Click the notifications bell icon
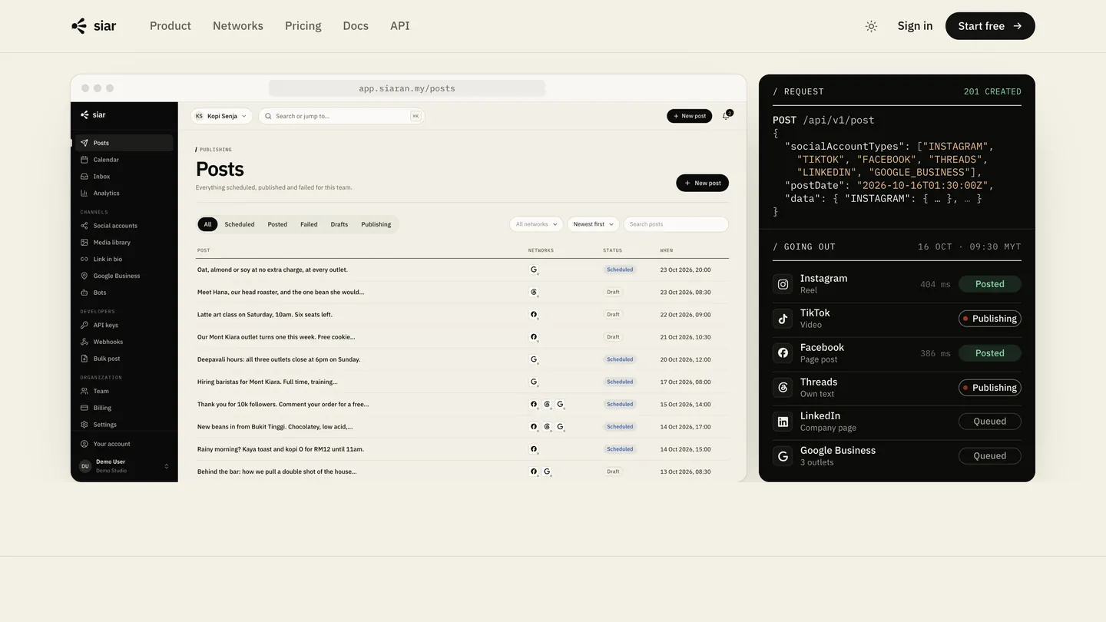Screen dimensions: 1106x622 pyautogui.click(x=726, y=116)
